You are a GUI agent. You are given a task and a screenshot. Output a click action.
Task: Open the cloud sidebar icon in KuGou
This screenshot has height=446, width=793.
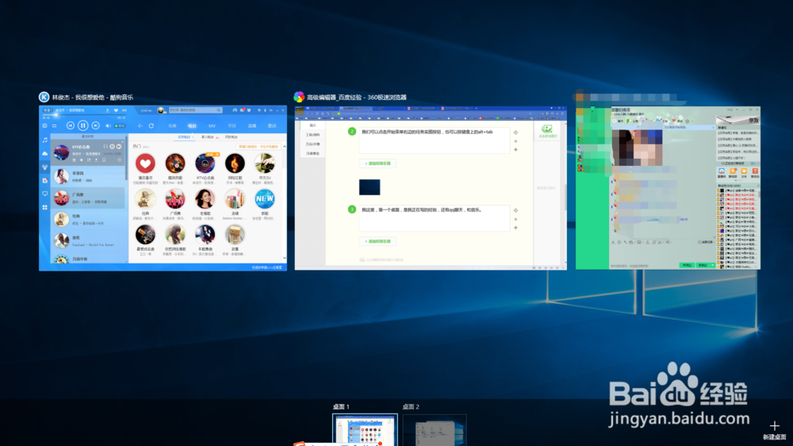coord(45,153)
